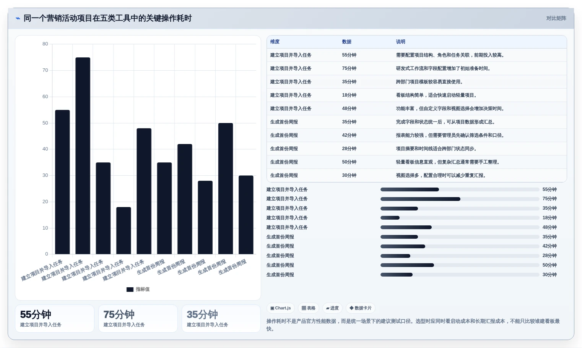Click the 55分钟 cell in the table
The image size is (582, 348).
click(349, 55)
